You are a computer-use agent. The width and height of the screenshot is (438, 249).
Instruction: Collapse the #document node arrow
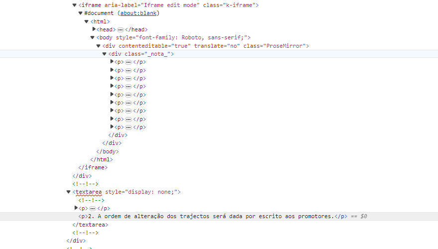(x=80, y=13)
